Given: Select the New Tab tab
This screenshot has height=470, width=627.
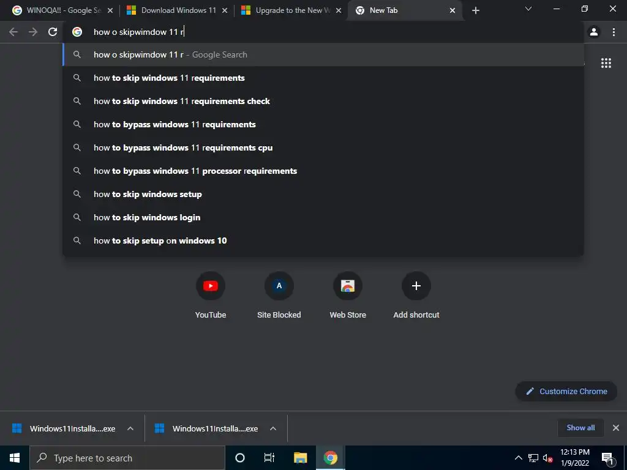Looking at the screenshot, I should tap(404, 10).
